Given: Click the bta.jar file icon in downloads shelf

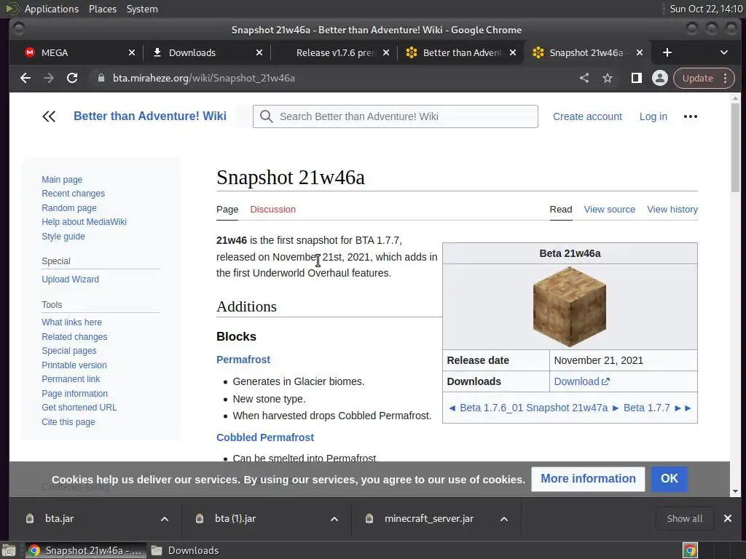Looking at the screenshot, I should [30, 518].
